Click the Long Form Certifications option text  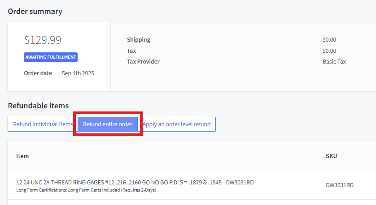[86, 190]
